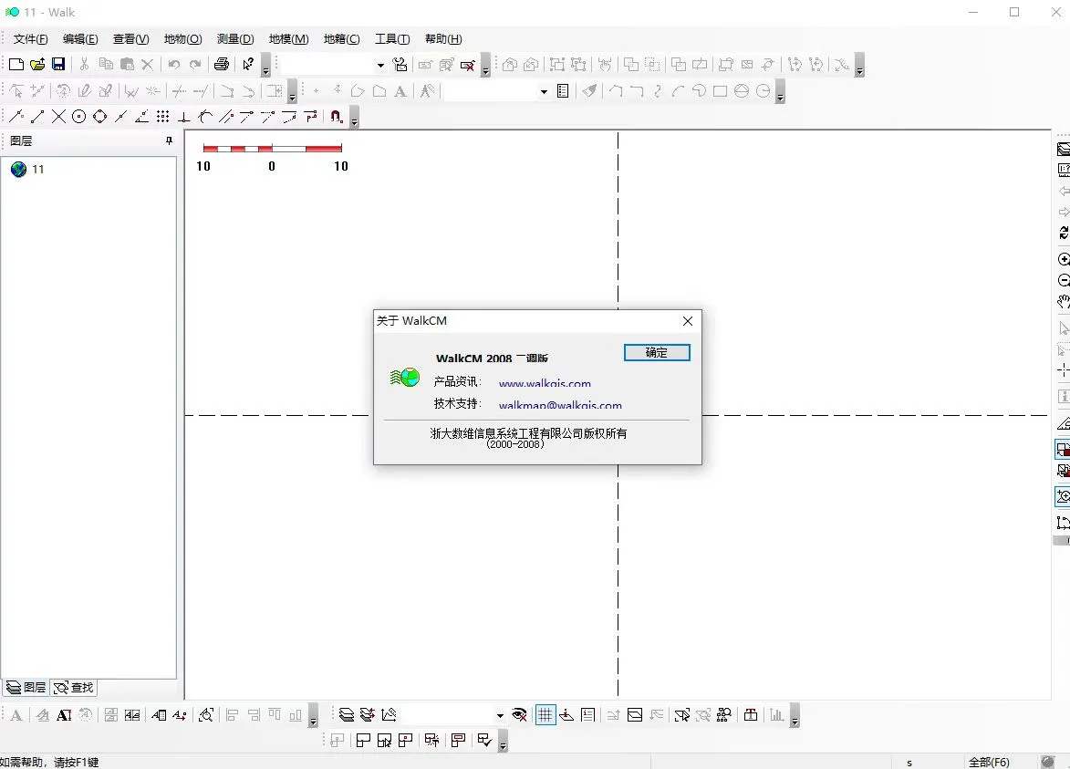
Task: Toggle the red magnet snap icon
Action: point(337,117)
